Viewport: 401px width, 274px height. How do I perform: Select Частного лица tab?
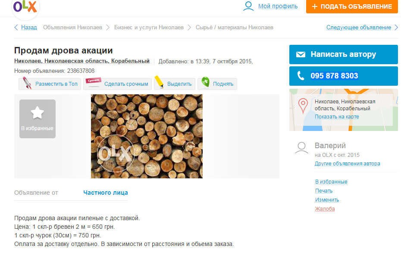pyautogui.click(x=105, y=193)
